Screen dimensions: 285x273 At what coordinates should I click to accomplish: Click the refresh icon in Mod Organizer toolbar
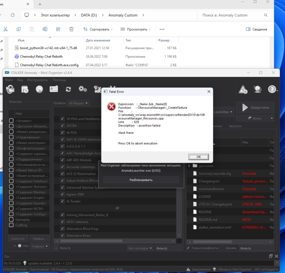tap(68, 89)
